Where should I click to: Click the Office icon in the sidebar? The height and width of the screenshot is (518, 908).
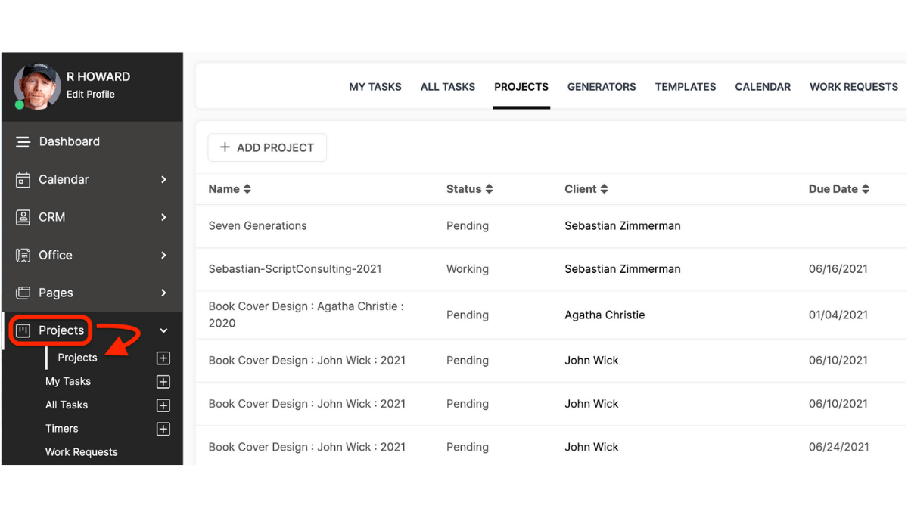point(23,255)
